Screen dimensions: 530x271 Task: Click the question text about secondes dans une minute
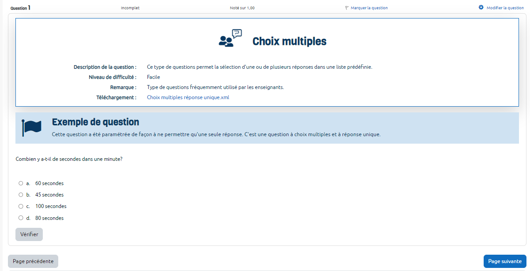[69, 159]
